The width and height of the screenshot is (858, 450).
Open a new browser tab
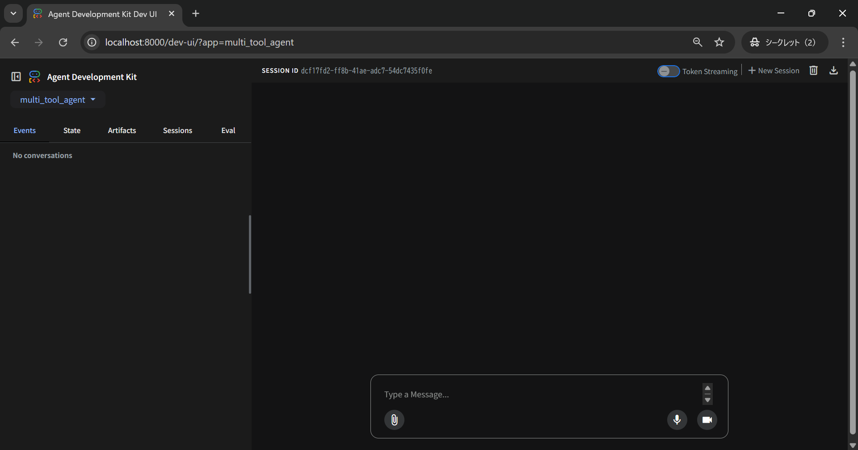pyautogui.click(x=195, y=13)
